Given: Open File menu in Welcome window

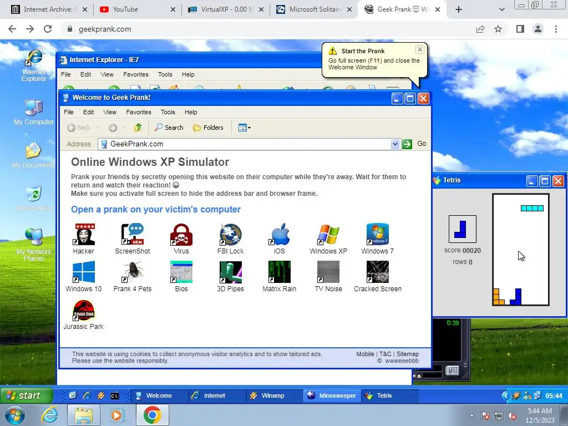Looking at the screenshot, I should pos(68,112).
